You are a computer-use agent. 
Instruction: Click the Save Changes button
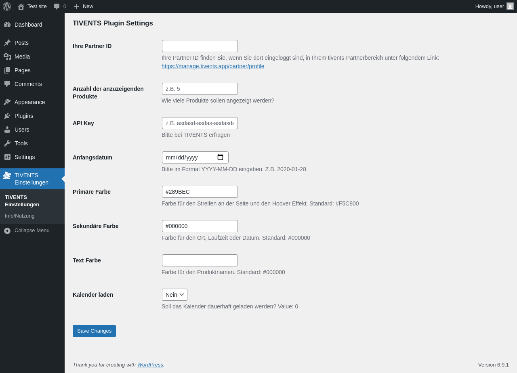pos(94,331)
